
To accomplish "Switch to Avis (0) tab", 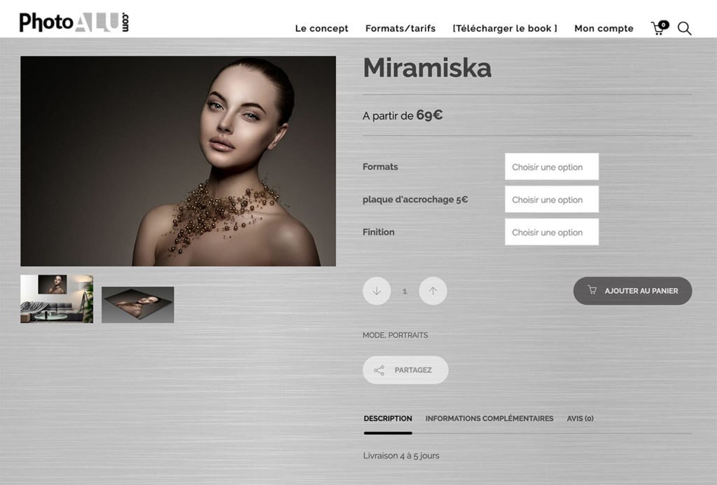I will 580,418.
